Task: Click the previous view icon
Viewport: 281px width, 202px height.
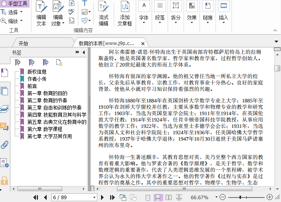Action: [123, 197]
